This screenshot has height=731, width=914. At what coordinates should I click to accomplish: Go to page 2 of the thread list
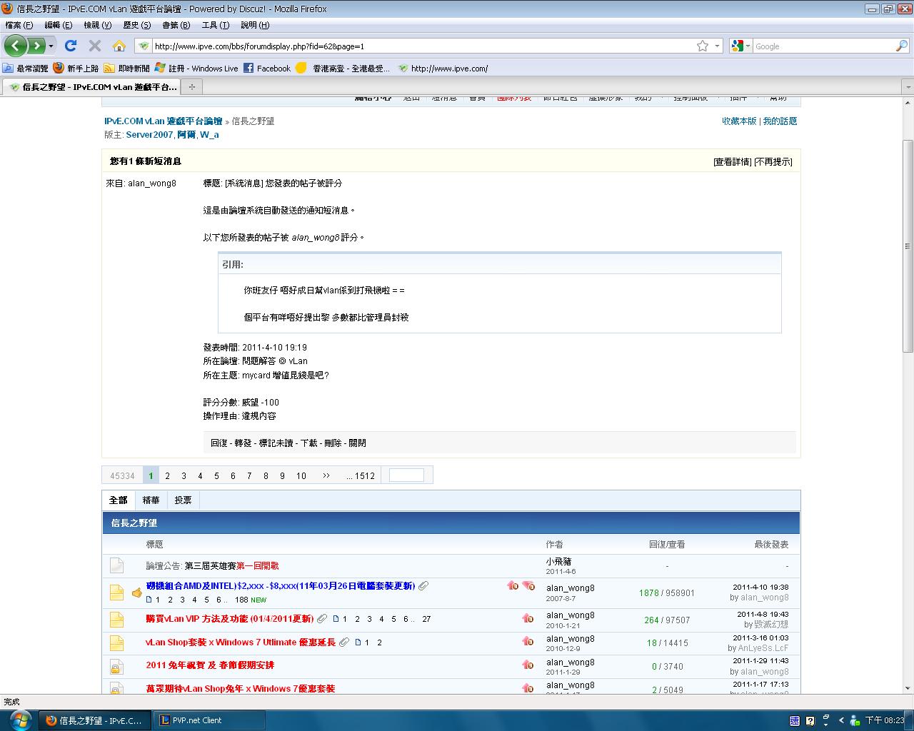[167, 475]
